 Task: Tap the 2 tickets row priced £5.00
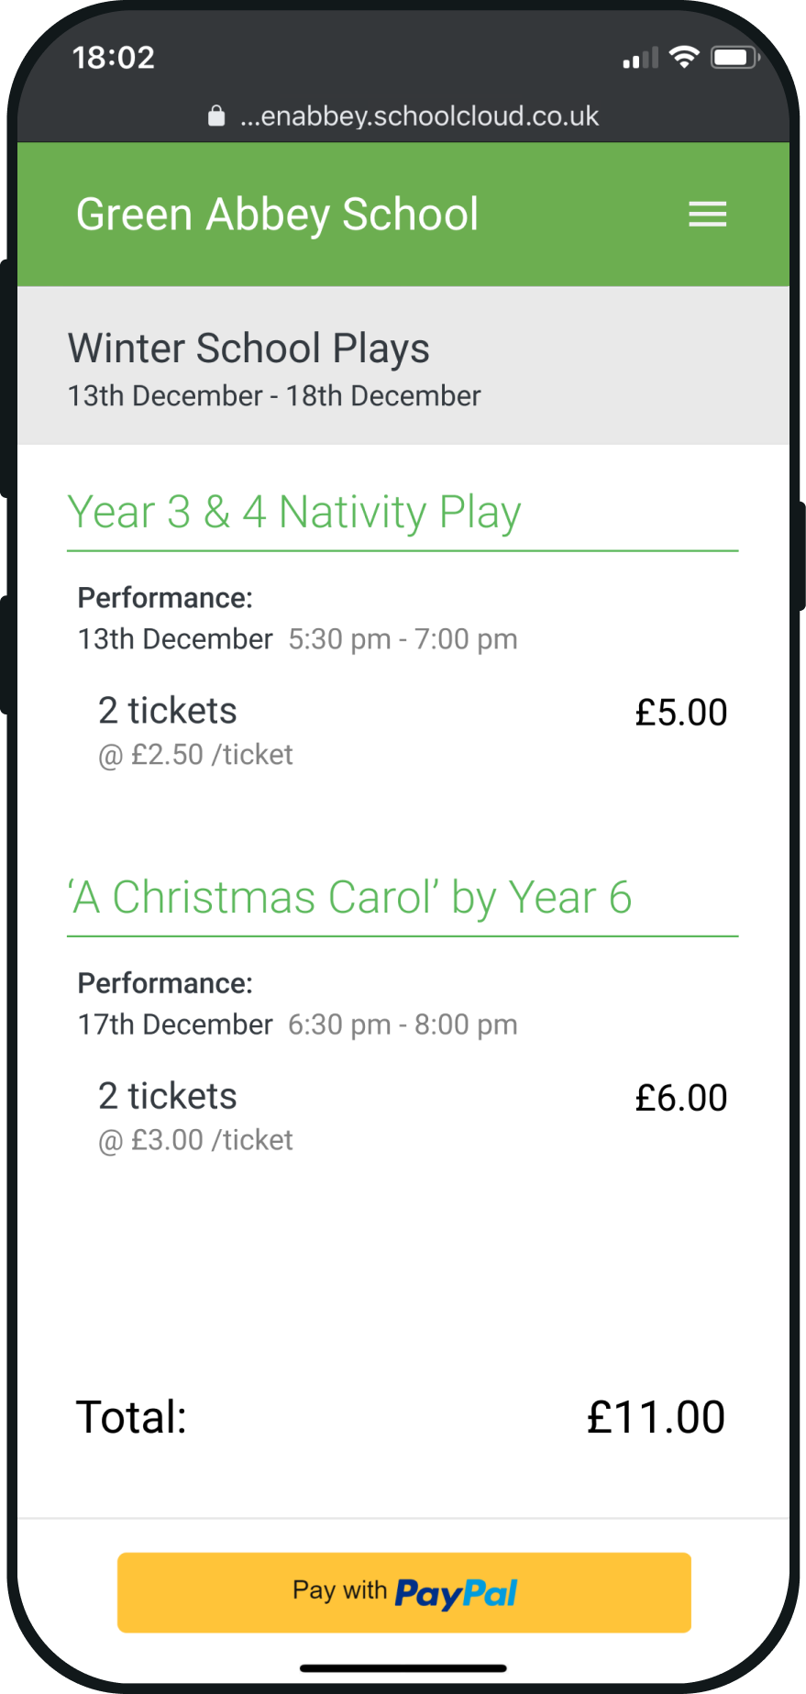tap(413, 731)
